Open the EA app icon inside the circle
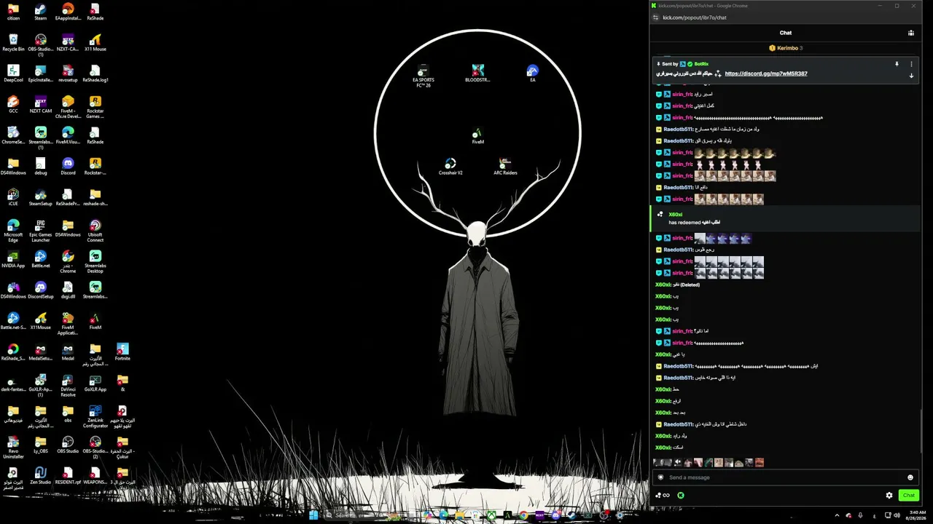Screen dimensions: 933x524 [533, 74]
